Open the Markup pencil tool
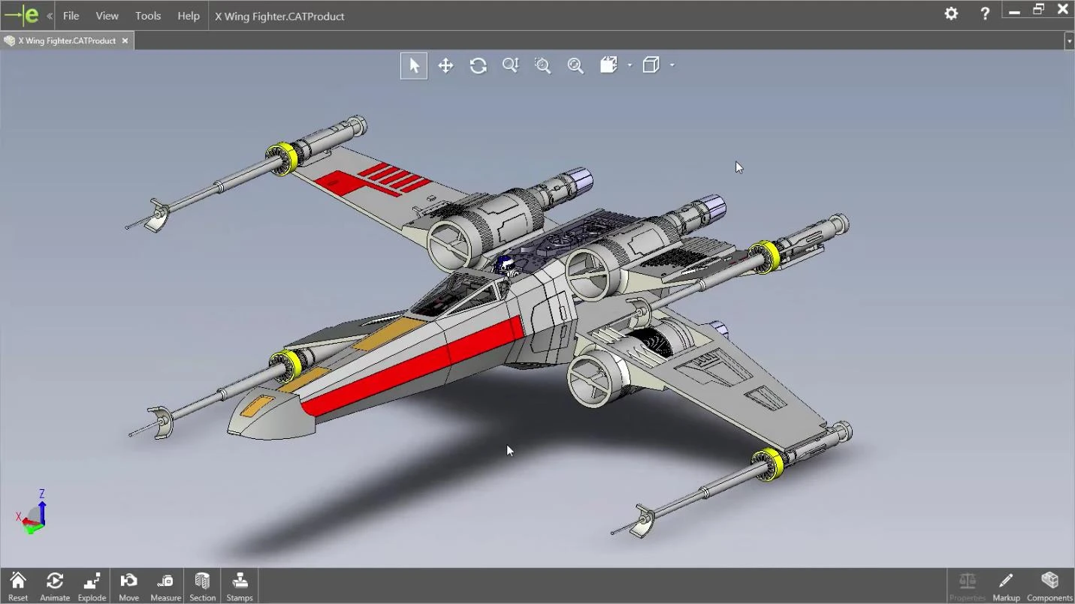The width and height of the screenshot is (1075, 604). 1005,585
